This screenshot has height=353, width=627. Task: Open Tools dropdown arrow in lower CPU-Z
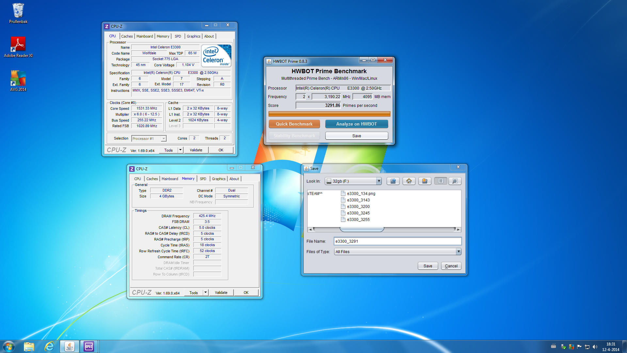coord(205,293)
